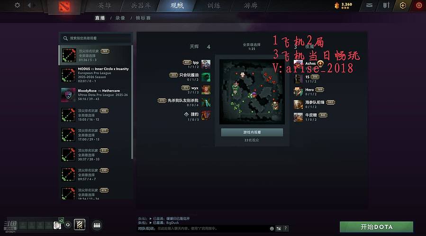Go back with the left arrow icon
Image resolution: width=426 pixels, height=236 pixels.
[29, 5]
